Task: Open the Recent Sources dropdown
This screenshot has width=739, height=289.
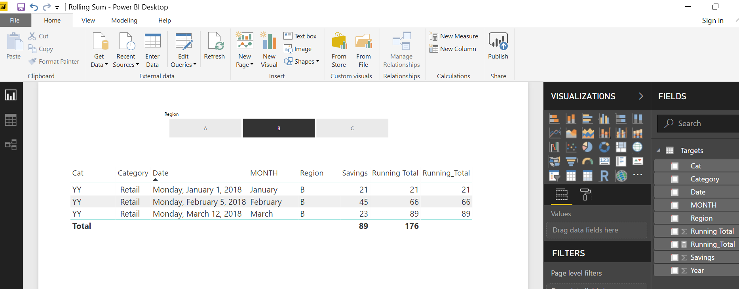Action: [x=126, y=50]
